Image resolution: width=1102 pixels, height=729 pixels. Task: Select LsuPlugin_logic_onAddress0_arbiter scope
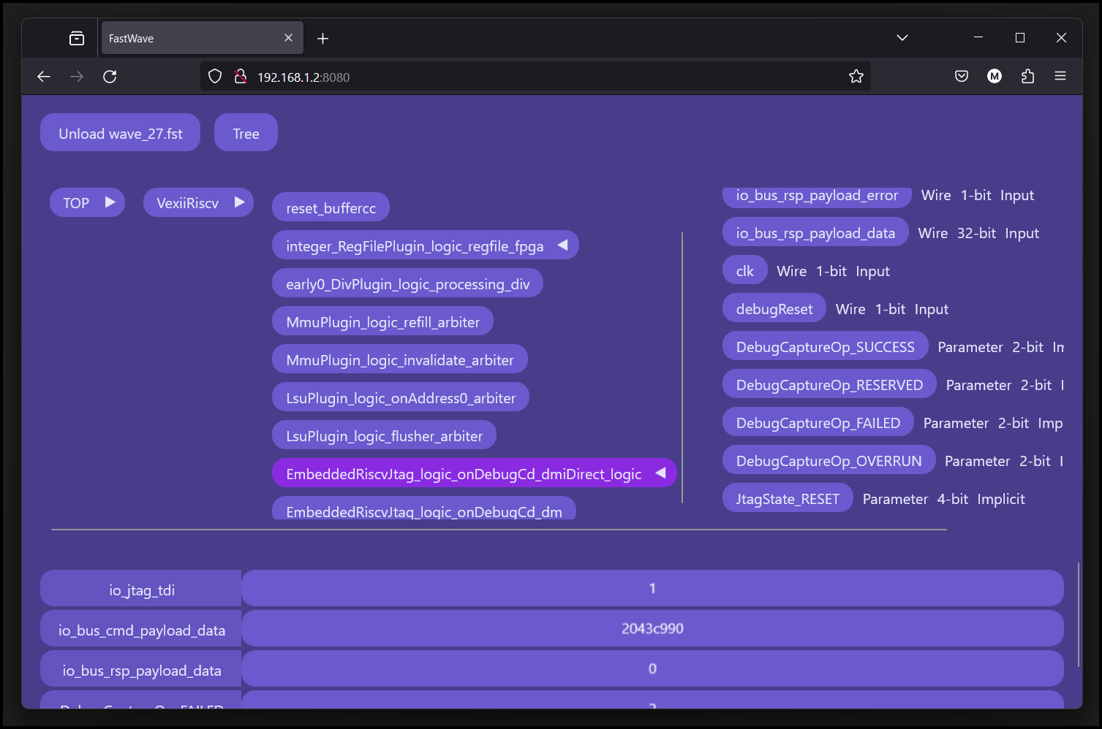tap(401, 397)
